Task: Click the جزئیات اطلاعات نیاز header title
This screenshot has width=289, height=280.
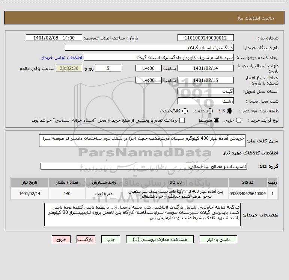Action: (256, 18)
